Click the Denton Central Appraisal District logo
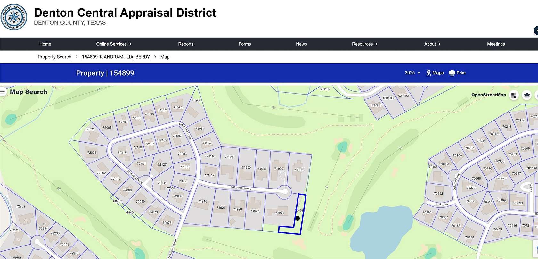The height and width of the screenshot is (259, 538). [x=14, y=17]
